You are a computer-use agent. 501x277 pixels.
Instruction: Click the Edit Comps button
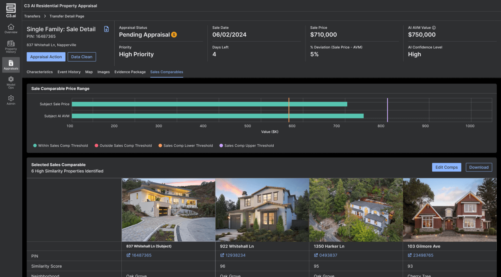pyautogui.click(x=446, y=167)
